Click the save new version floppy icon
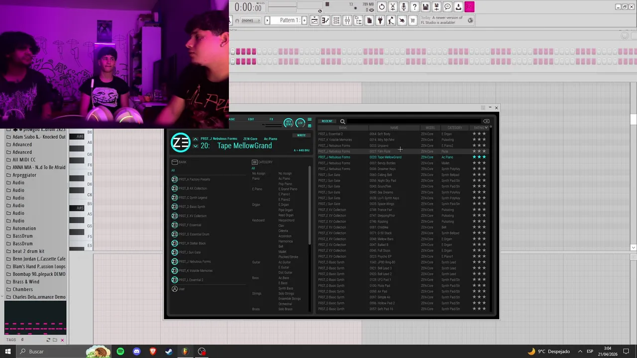This screenshot has width=637, height=358. click(x=436, y=7)
